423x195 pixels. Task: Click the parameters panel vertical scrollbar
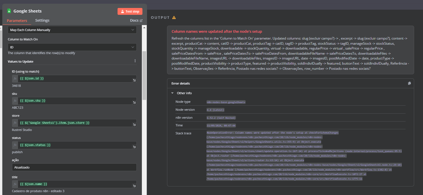pyautogui.click(x=144, y=75)
